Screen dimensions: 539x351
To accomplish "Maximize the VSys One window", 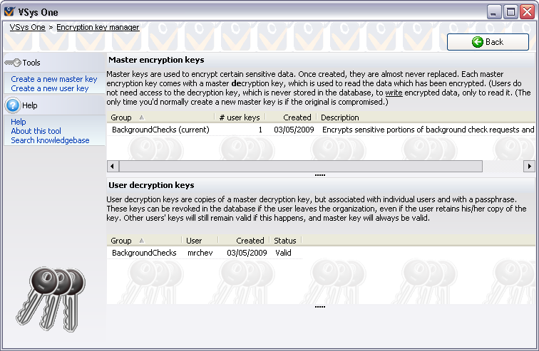I will [x=510, y=12].
